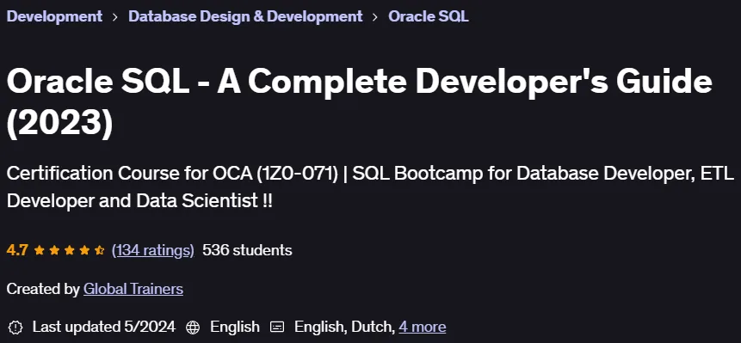
Task: Click the fourth rating star
Action: click(84, 250)
